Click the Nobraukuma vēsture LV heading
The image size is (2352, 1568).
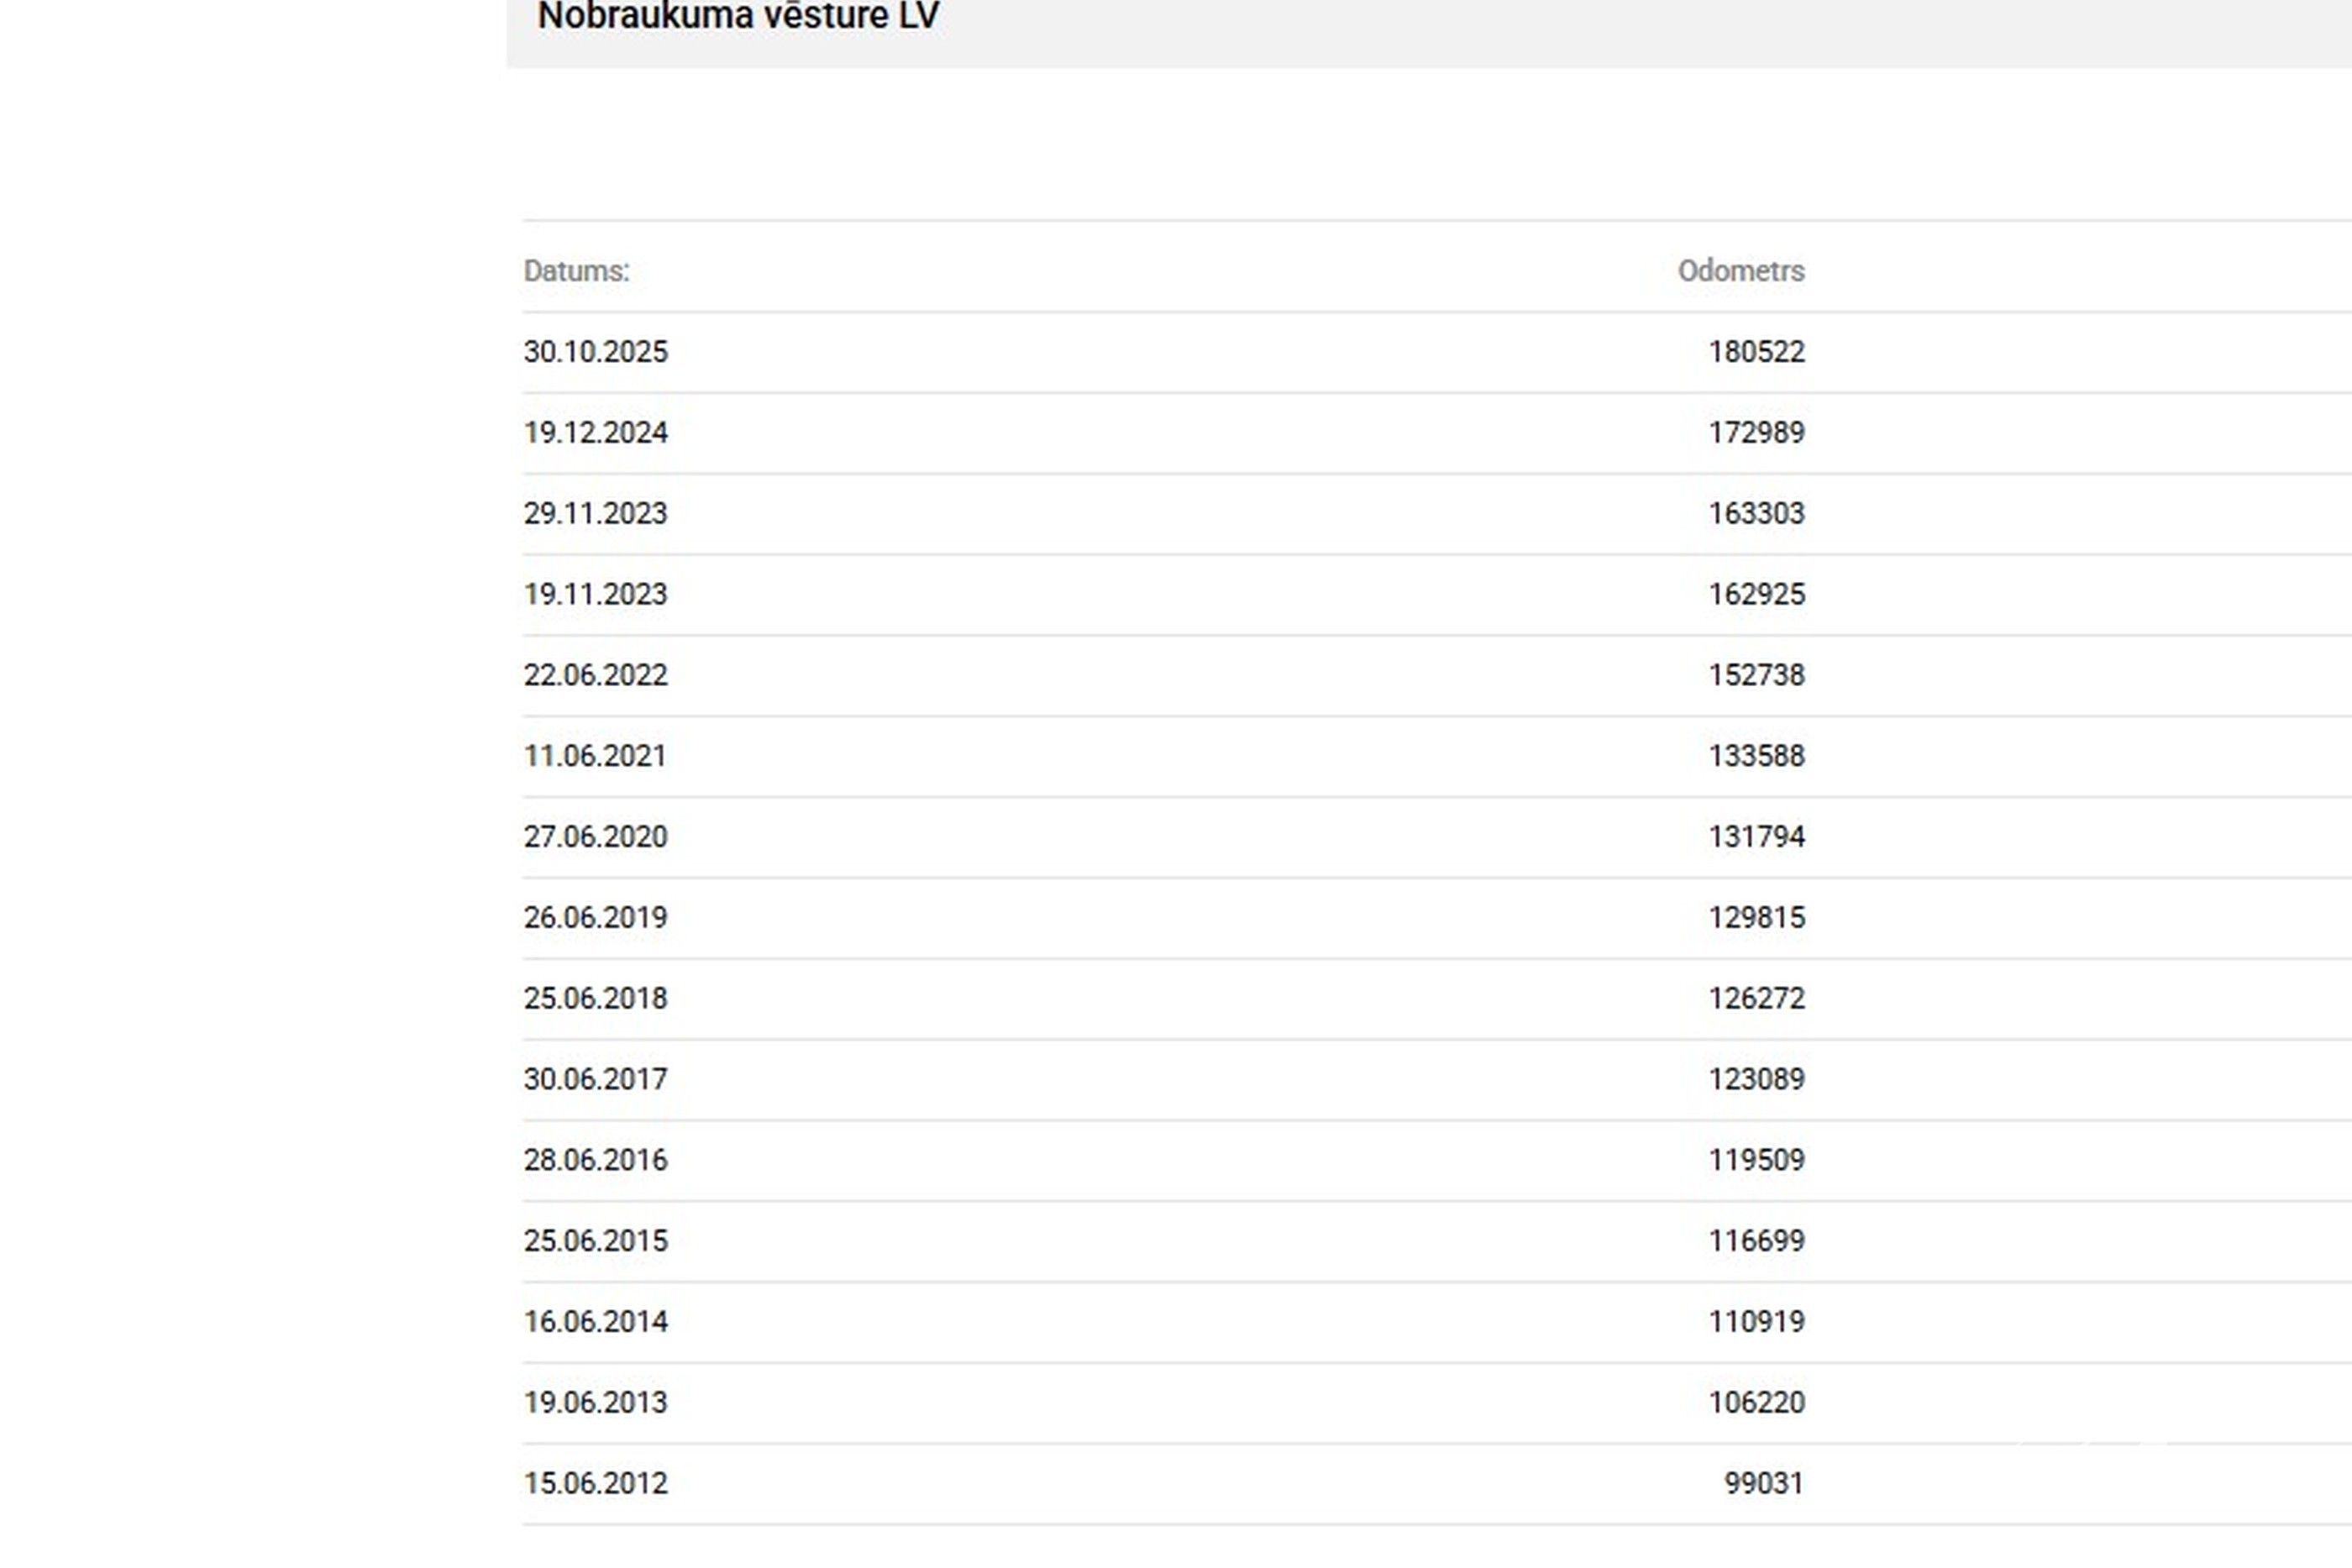tap(738, 16)
